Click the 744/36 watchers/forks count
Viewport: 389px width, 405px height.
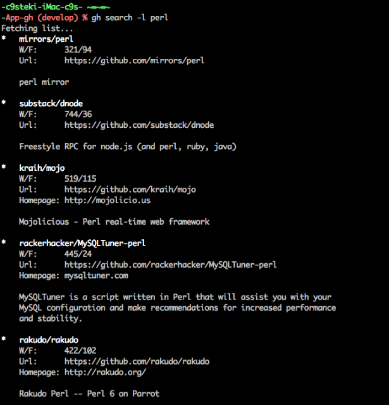click(78, 115)
